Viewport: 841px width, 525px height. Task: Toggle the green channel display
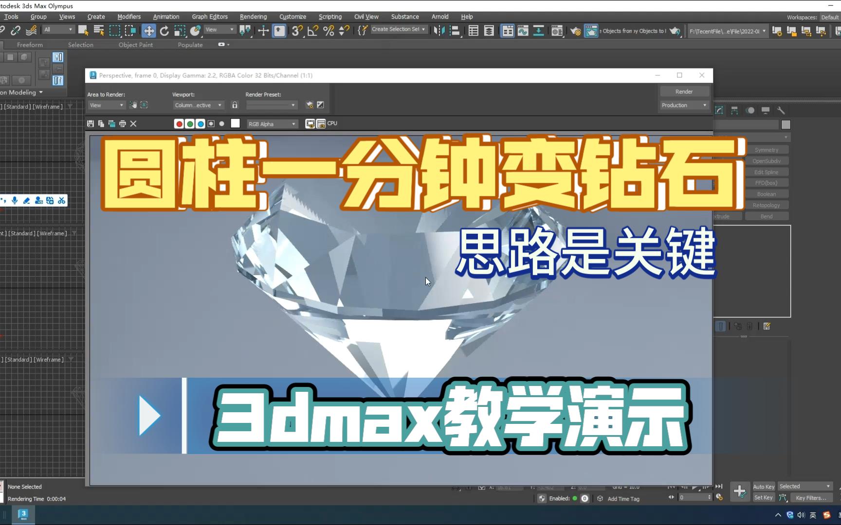coord(190,124)
